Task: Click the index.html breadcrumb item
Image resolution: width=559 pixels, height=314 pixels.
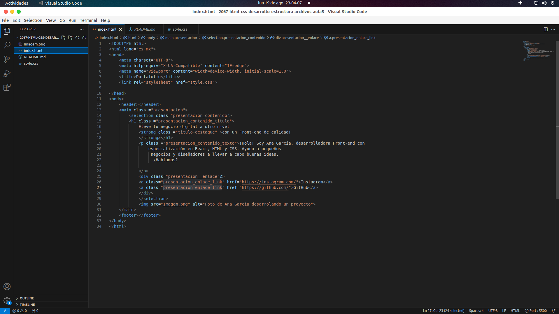Action: pos(106,38)
